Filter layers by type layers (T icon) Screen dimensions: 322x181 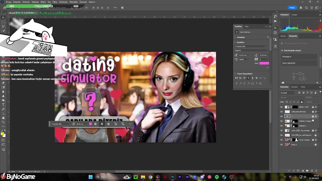307,93
